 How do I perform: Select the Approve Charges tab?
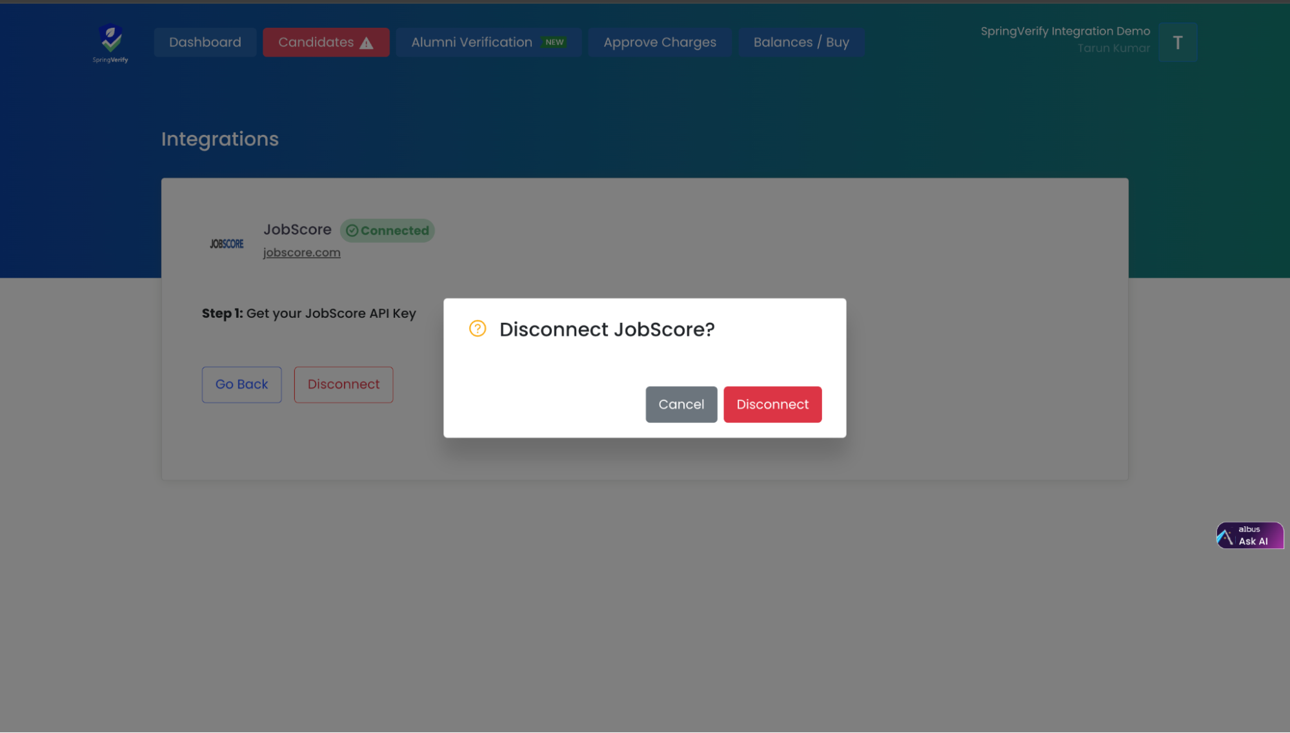click(x=660, y=42)
